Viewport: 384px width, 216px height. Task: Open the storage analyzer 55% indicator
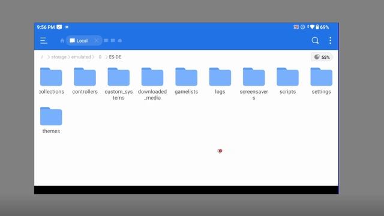click(x=322, y=57)
